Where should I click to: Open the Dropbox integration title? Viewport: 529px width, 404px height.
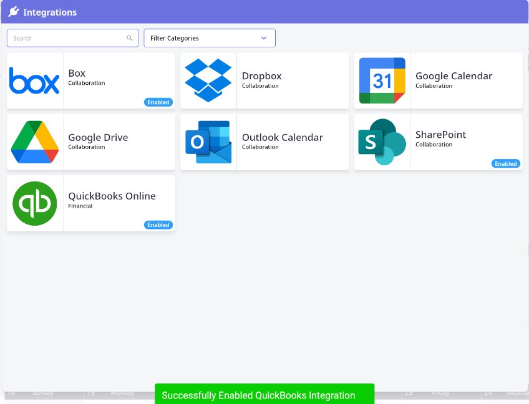click(x=261, y=76)
